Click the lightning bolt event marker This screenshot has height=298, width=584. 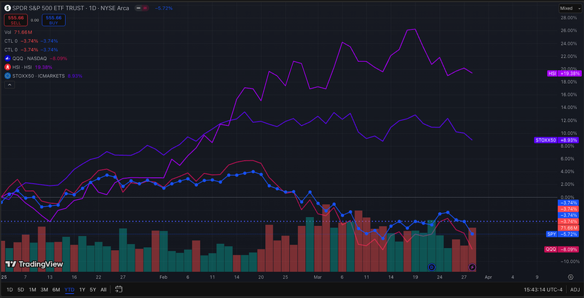[x=472, y=266]
